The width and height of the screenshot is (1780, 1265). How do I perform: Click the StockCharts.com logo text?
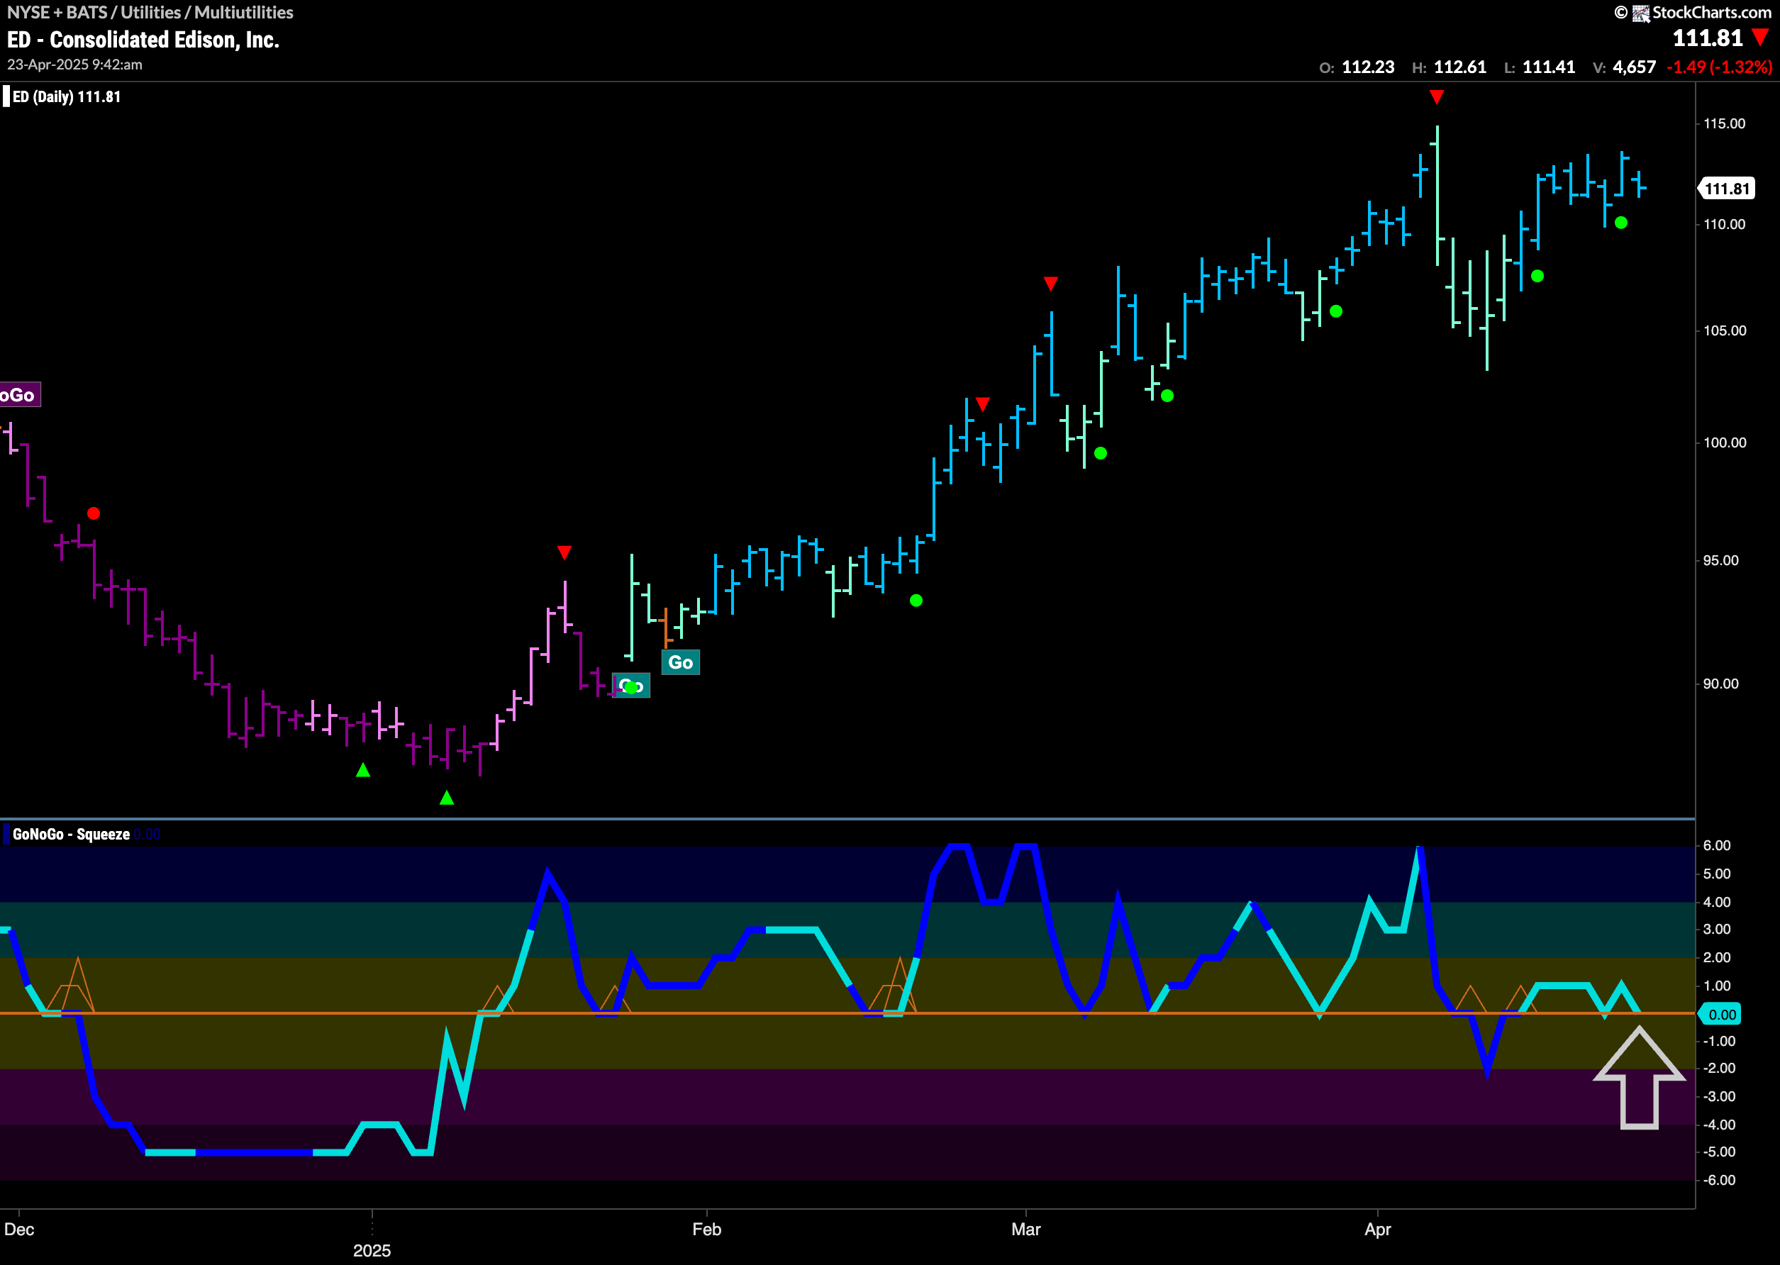[1711, 13]
